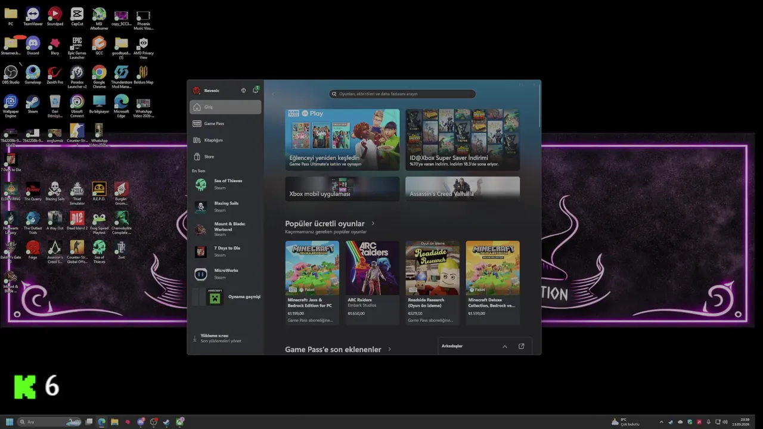The width and height of the screenshot is (763, 429).
Task: Expand Popüler ücretli oyunlar chevron
Action: click(x=373, y=224)
